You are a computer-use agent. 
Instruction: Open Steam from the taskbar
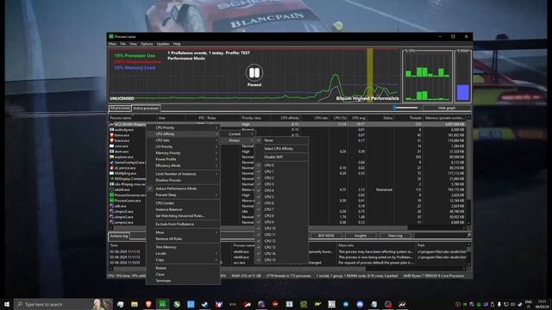205,304
